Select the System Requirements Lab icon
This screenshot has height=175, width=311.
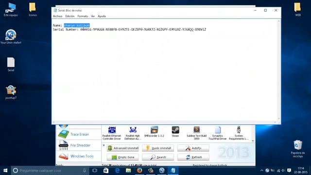pyautogui.click(x=239, y=133)
